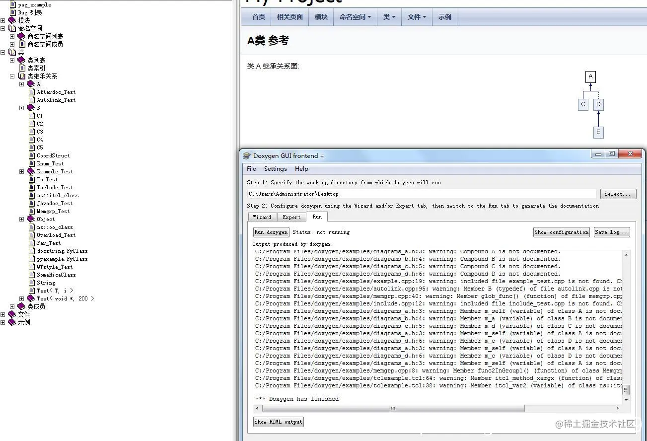This screenshot has height=441, width=647.
Task: Click the Run doxygen button
Action: click(x=271, y=232)
